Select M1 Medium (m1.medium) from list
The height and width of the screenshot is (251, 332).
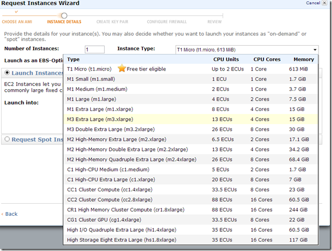tap(97, 89)
